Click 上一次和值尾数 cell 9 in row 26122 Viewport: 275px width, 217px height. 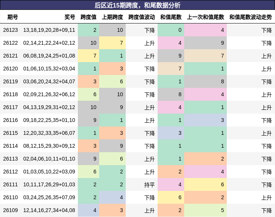coord(205,43)
